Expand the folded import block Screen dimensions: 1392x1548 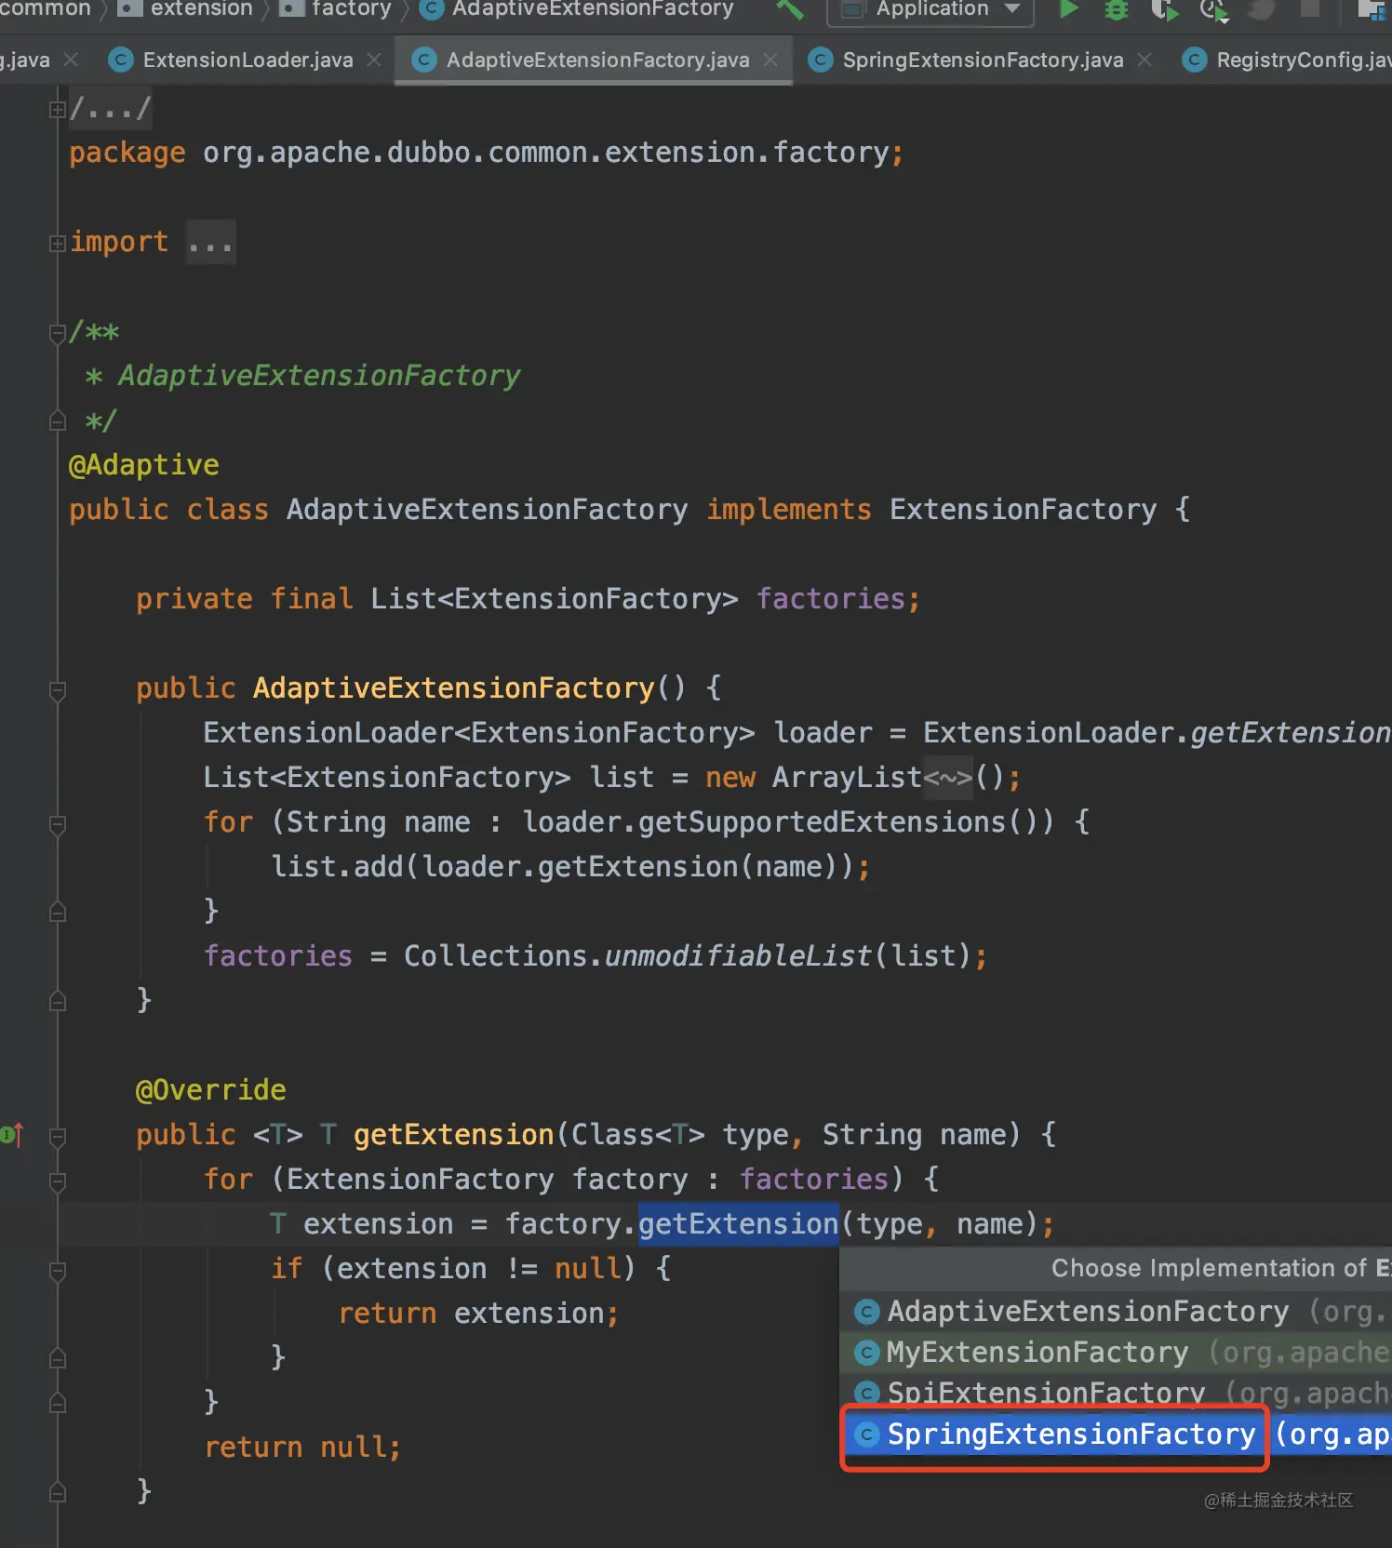[57, 243]
